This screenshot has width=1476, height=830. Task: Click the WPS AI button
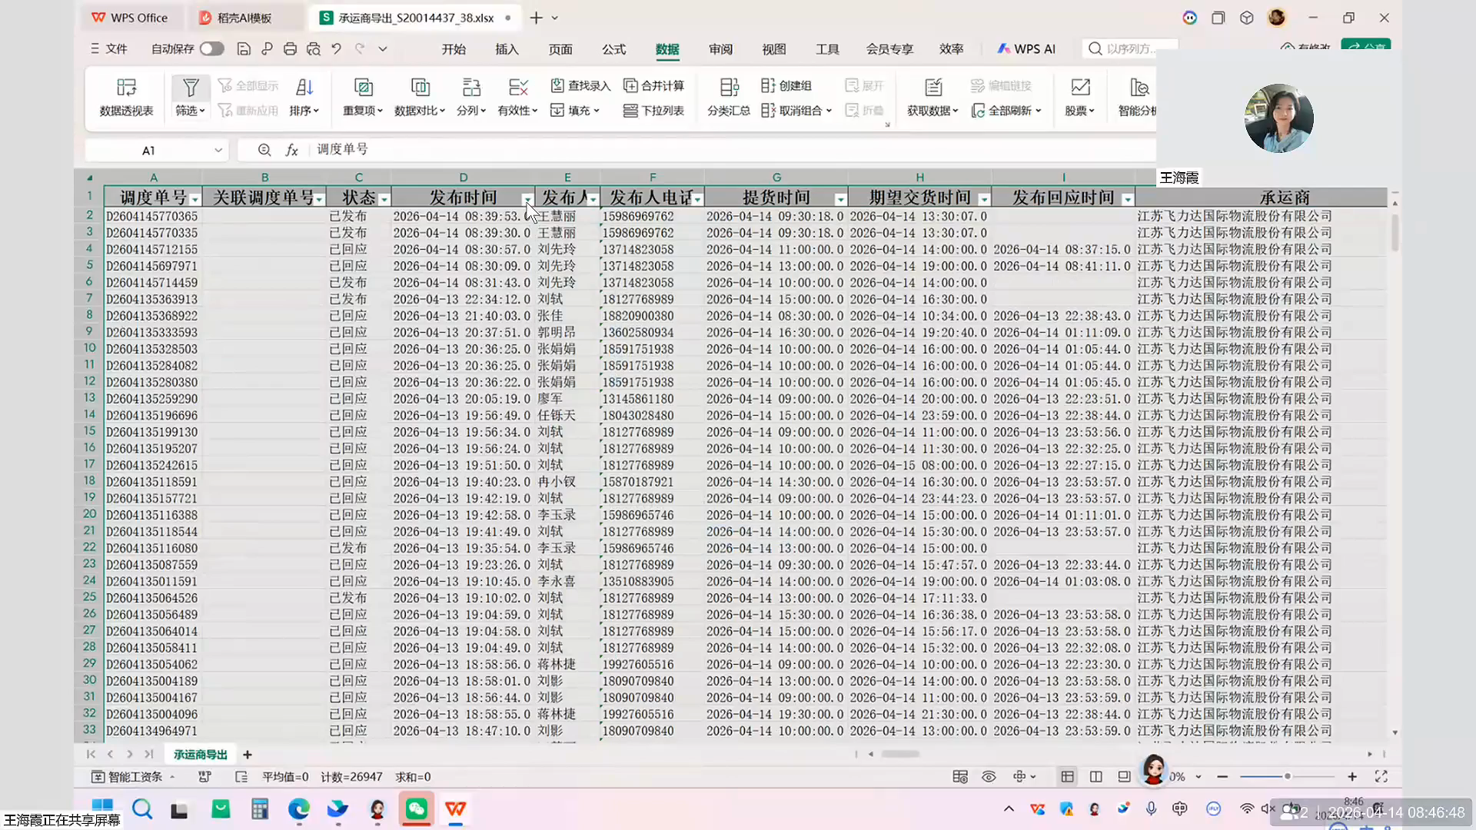1026,49
